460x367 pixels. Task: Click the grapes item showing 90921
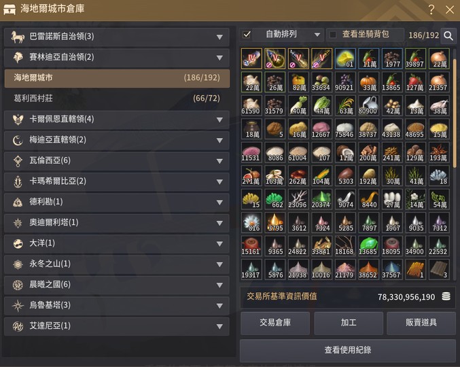pos(345,82)
